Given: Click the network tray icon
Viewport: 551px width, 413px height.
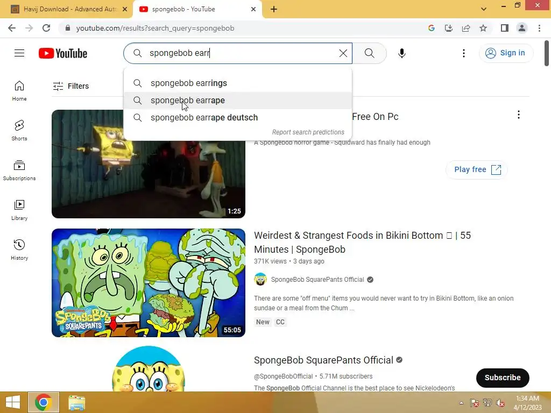Looking at the screenshot, I should [488, 403].
